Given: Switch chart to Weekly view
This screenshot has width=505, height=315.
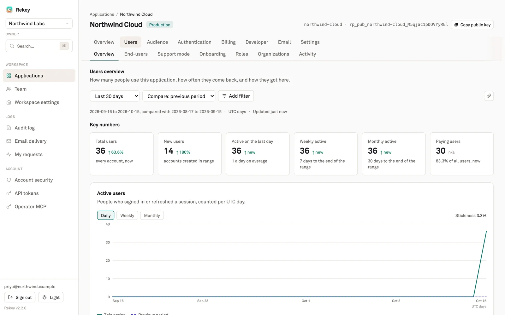Looking at the screenshot, I should pyautogui.click(x=127, y=215).
